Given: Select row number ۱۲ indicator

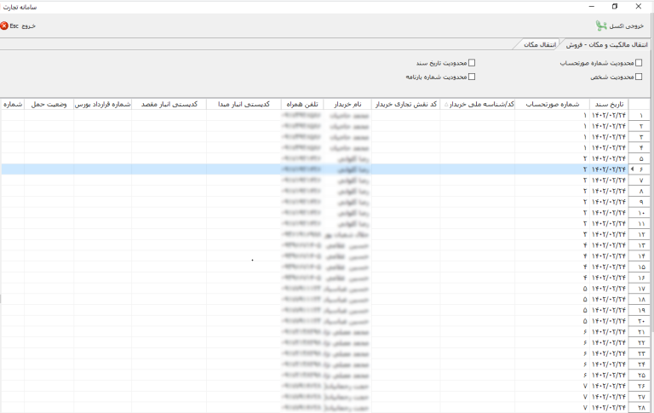Looking at the screenshot, I should [x=639, y=234].
